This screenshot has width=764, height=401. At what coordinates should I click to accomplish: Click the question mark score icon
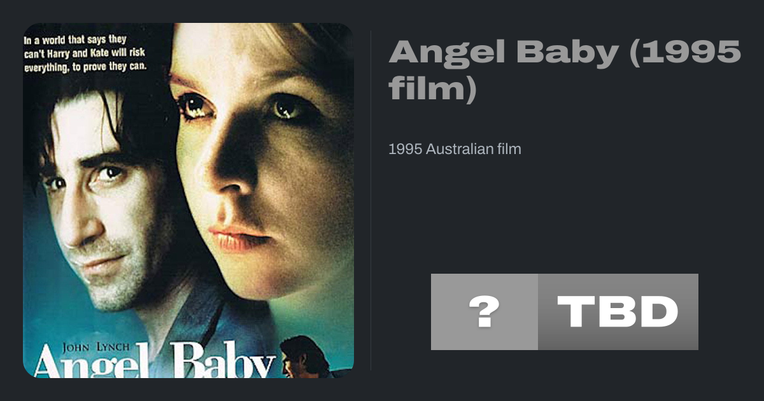point(485,312)
